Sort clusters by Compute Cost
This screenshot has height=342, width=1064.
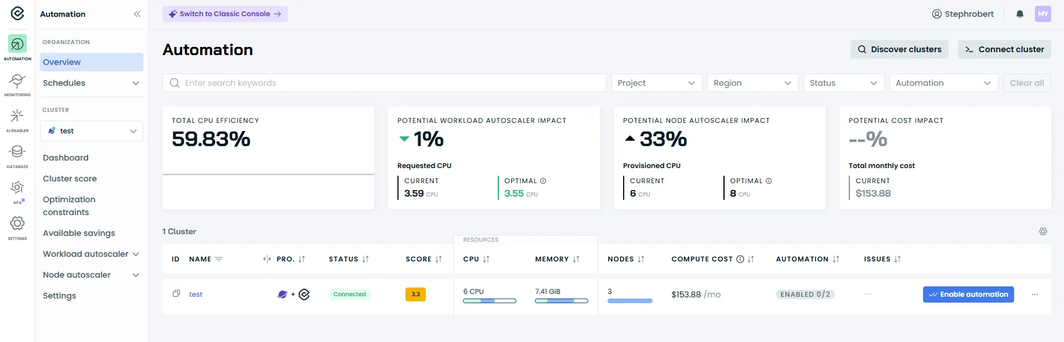pyautogui.click(x=751, y=259)
